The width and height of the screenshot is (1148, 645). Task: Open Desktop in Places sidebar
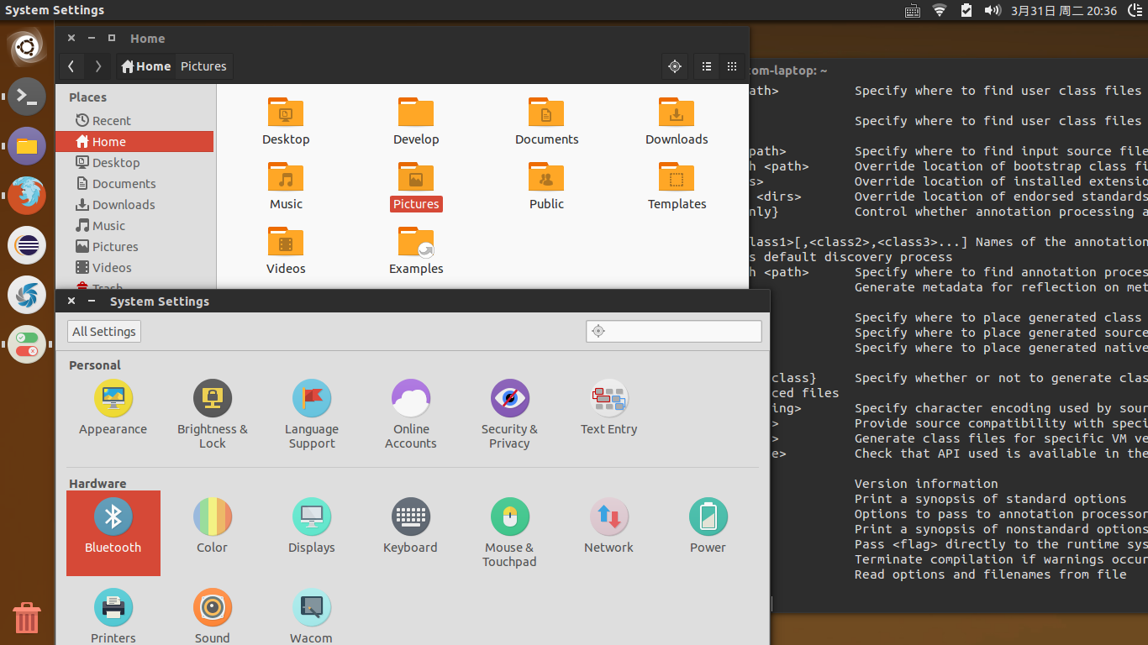(x=134, y=162)
